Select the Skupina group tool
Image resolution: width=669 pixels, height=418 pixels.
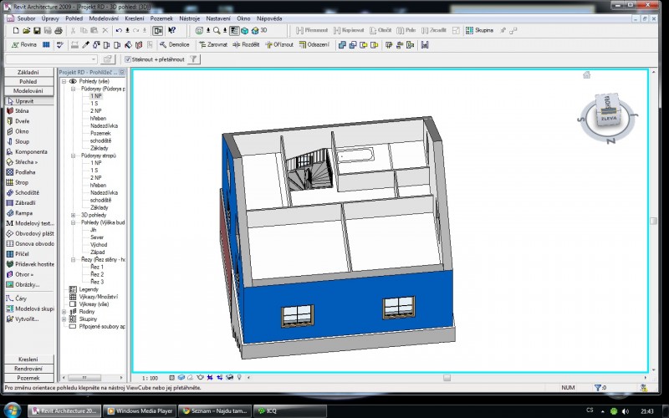[x=479, y=31]
